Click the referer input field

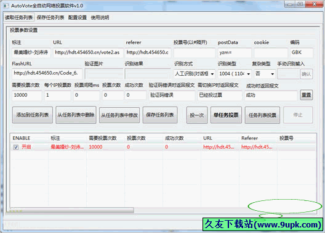(148, 52)
